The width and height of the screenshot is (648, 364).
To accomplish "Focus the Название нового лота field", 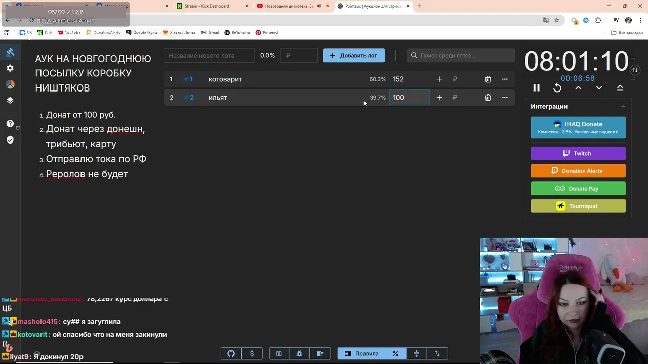I will coord(209,56).
